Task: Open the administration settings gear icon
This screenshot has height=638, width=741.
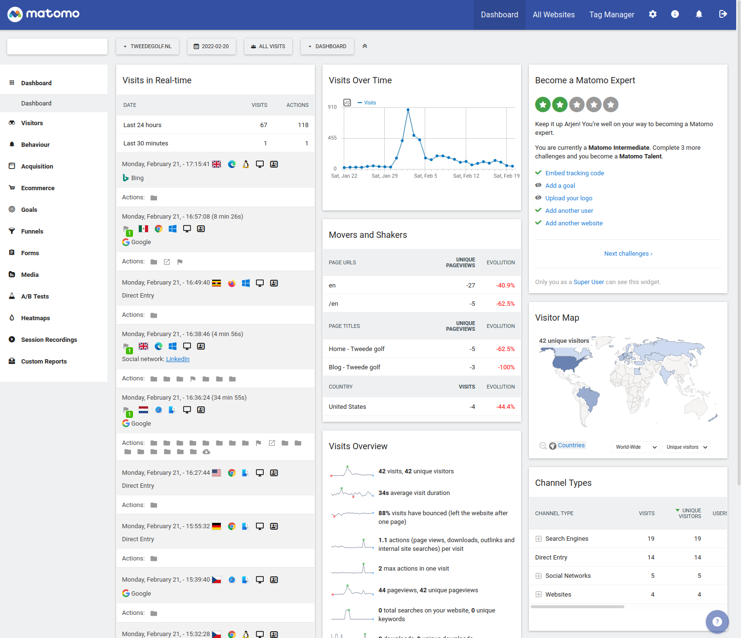Action: [x=652, y=14]
